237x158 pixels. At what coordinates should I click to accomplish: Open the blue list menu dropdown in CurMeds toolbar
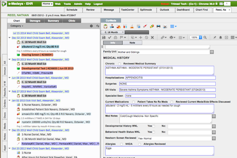point(173,26)
